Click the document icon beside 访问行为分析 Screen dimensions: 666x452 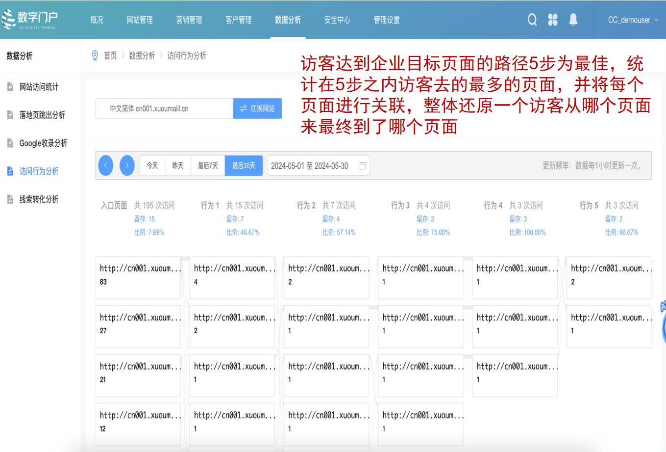pyautogui.click(x=10, y=171)
